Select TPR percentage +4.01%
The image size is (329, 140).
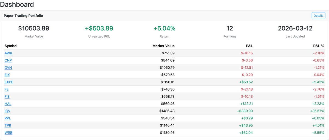click(x=318, y=125)
